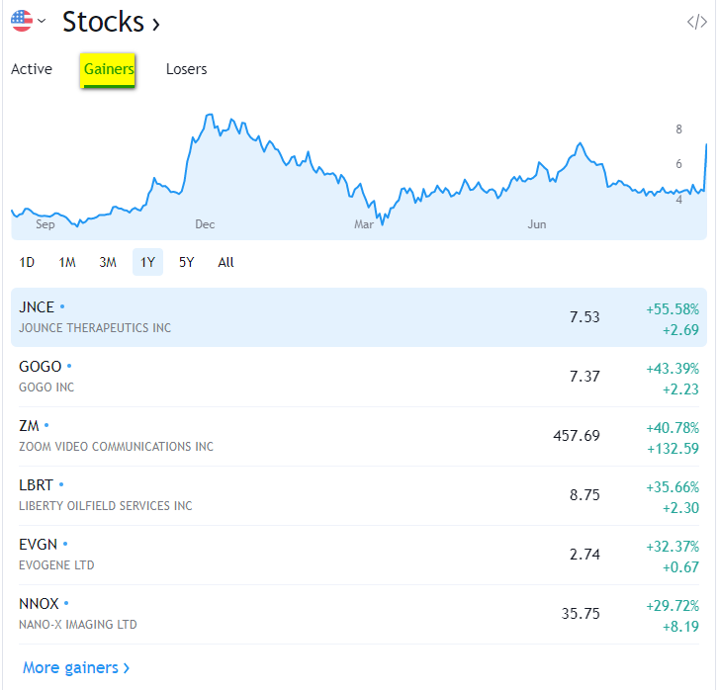
Task: Open the Stocks heading link
Action: click(x=111, y=22)
